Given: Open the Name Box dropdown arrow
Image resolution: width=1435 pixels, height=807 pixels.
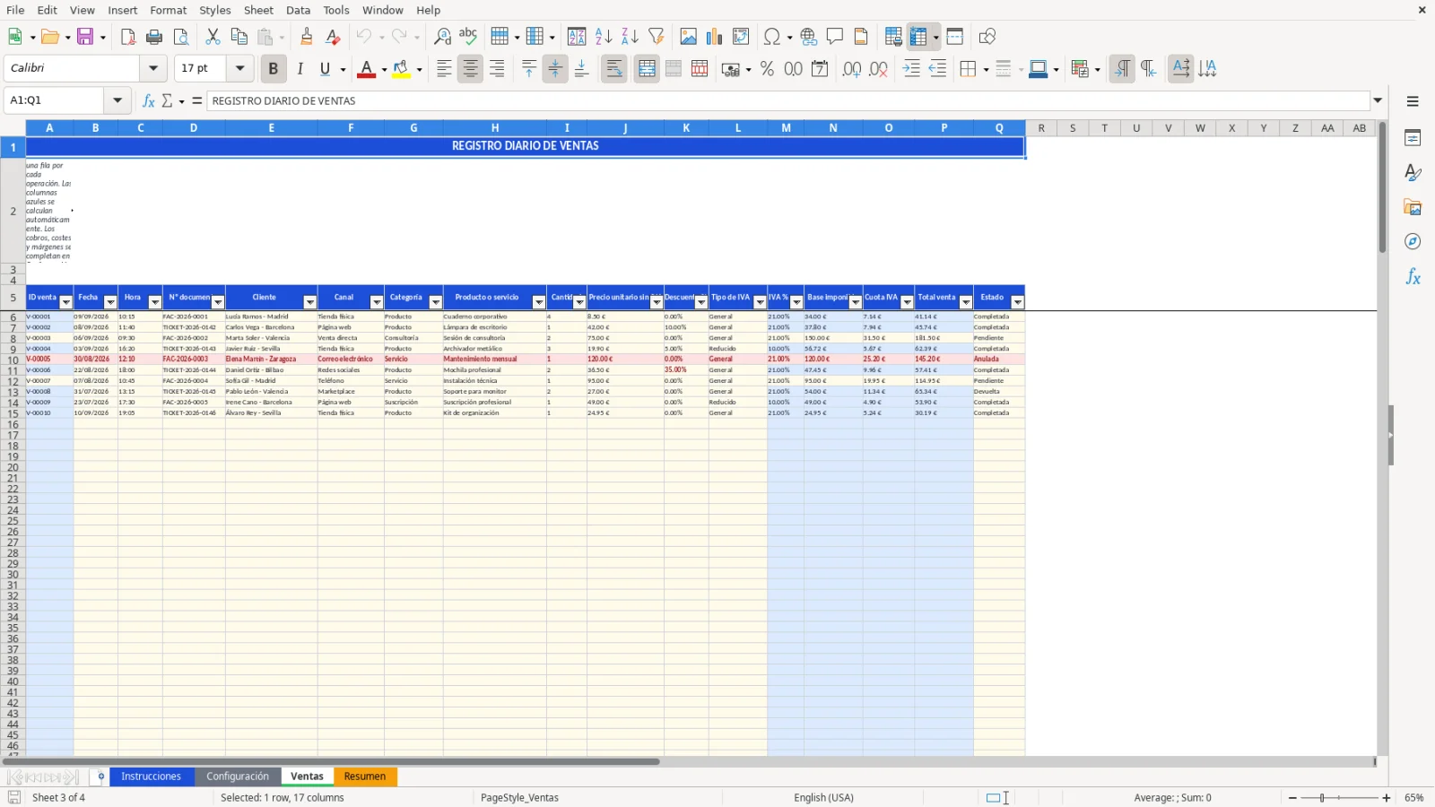Looking at the screenshot, I should click(x=117, y=100).
